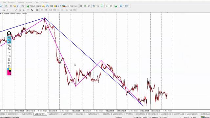Switch to AUDUSD,M5 chart tab
This screenshot has width=210, height=118.
(x=27, y=114)
